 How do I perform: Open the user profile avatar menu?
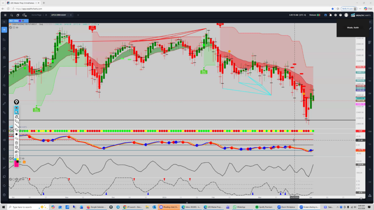coord(346,15)
